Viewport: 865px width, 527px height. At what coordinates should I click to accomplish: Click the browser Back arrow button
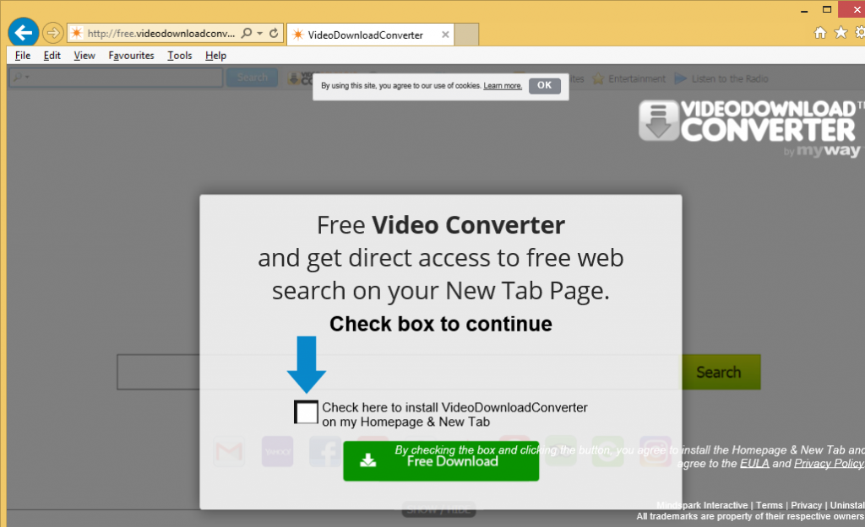(x=24, y=33)
